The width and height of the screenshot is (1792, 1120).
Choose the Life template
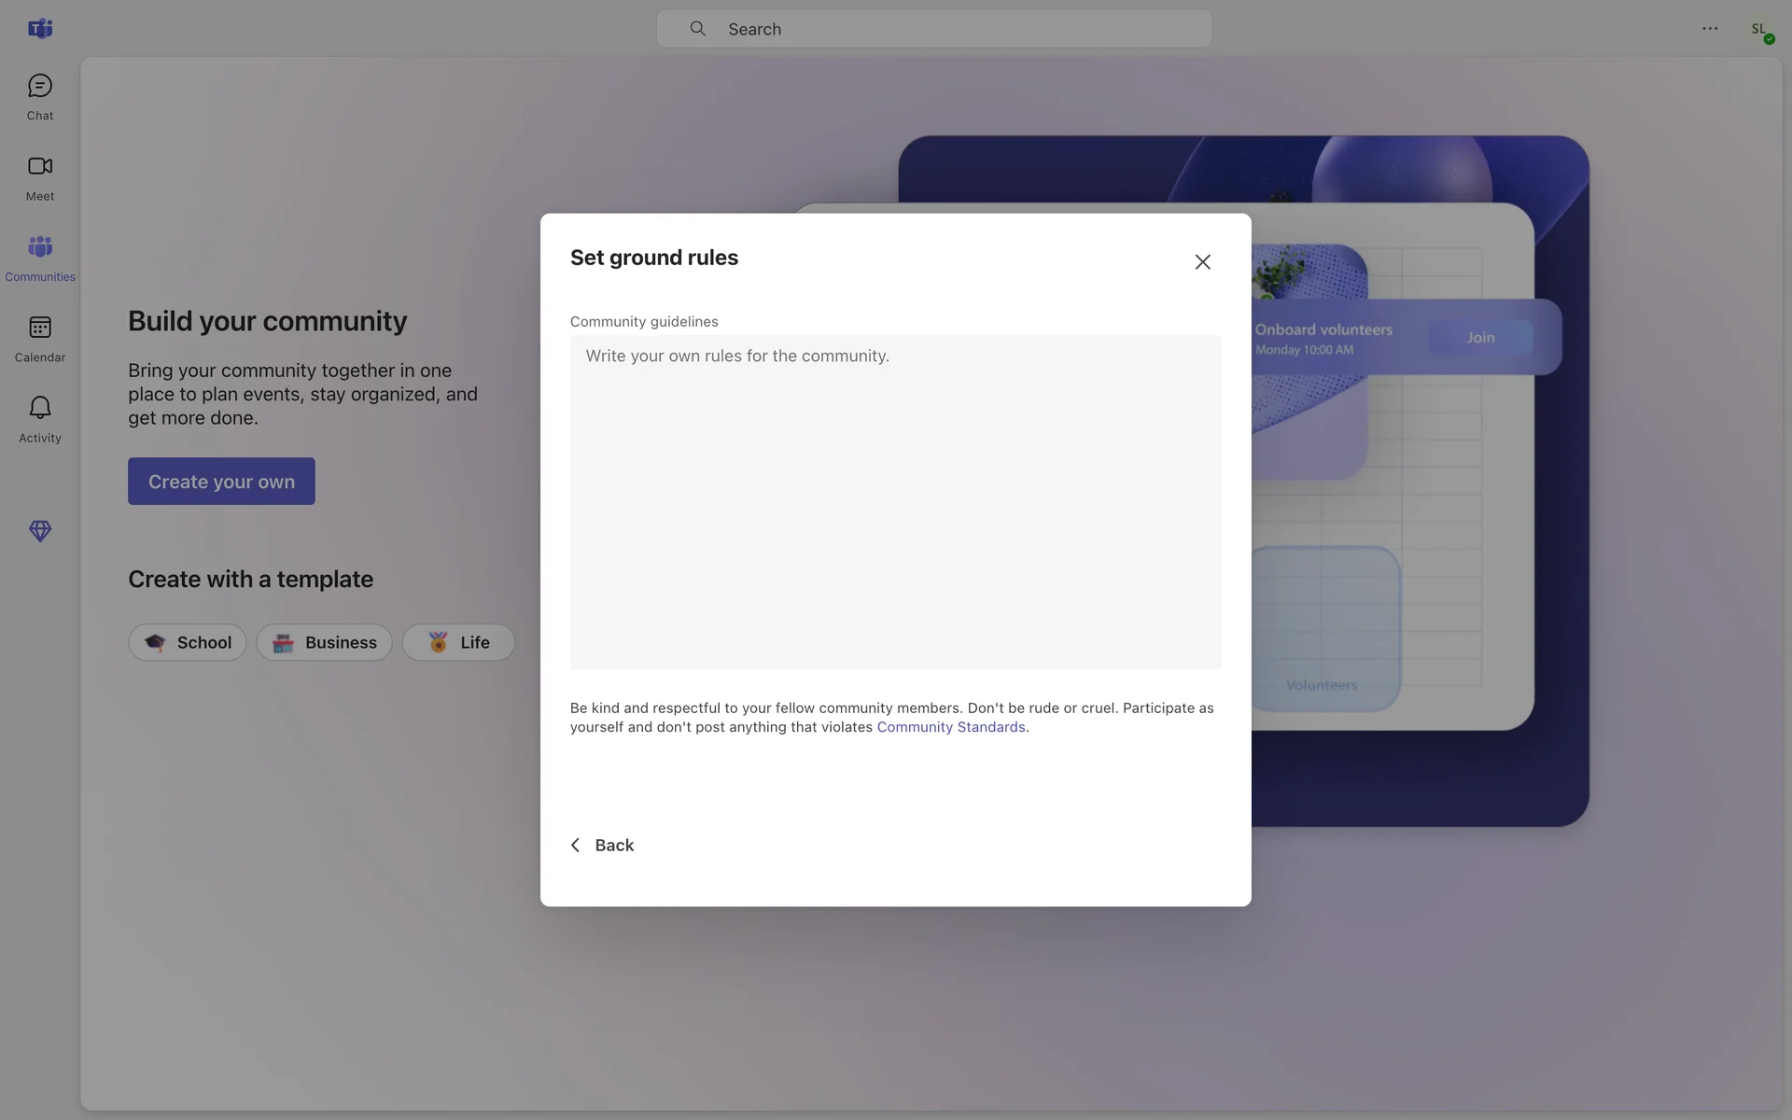click(458, 642)
